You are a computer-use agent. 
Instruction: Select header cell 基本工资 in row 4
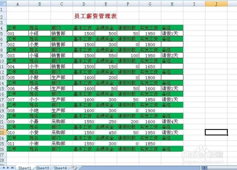tap(84, 28)
